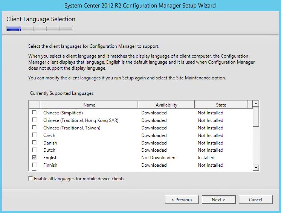This screenshot has height=213, width=281.
Task: Enable the Czech language checkbox
Action: click(34, 135)
